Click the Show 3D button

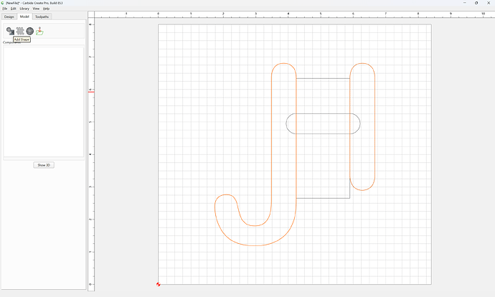click(x=44, y=165)
